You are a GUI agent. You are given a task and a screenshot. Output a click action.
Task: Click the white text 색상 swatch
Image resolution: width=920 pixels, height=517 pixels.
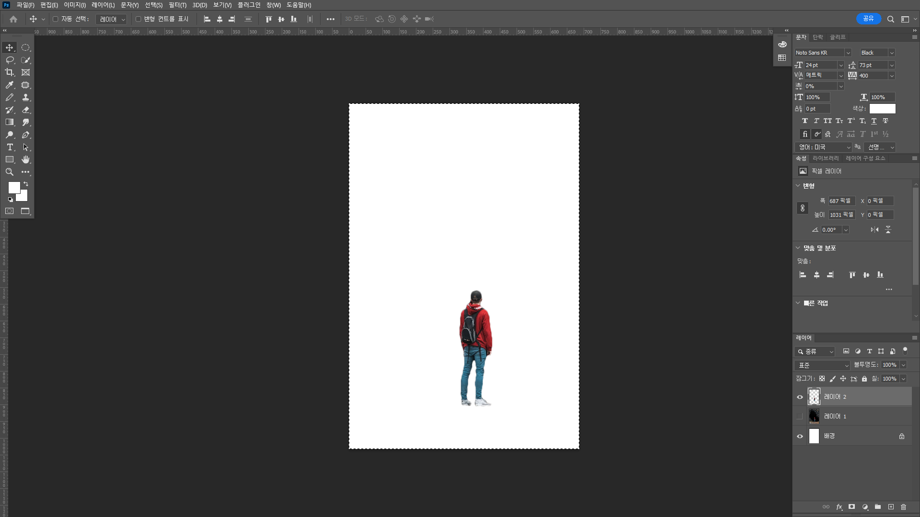pos(882,109)
